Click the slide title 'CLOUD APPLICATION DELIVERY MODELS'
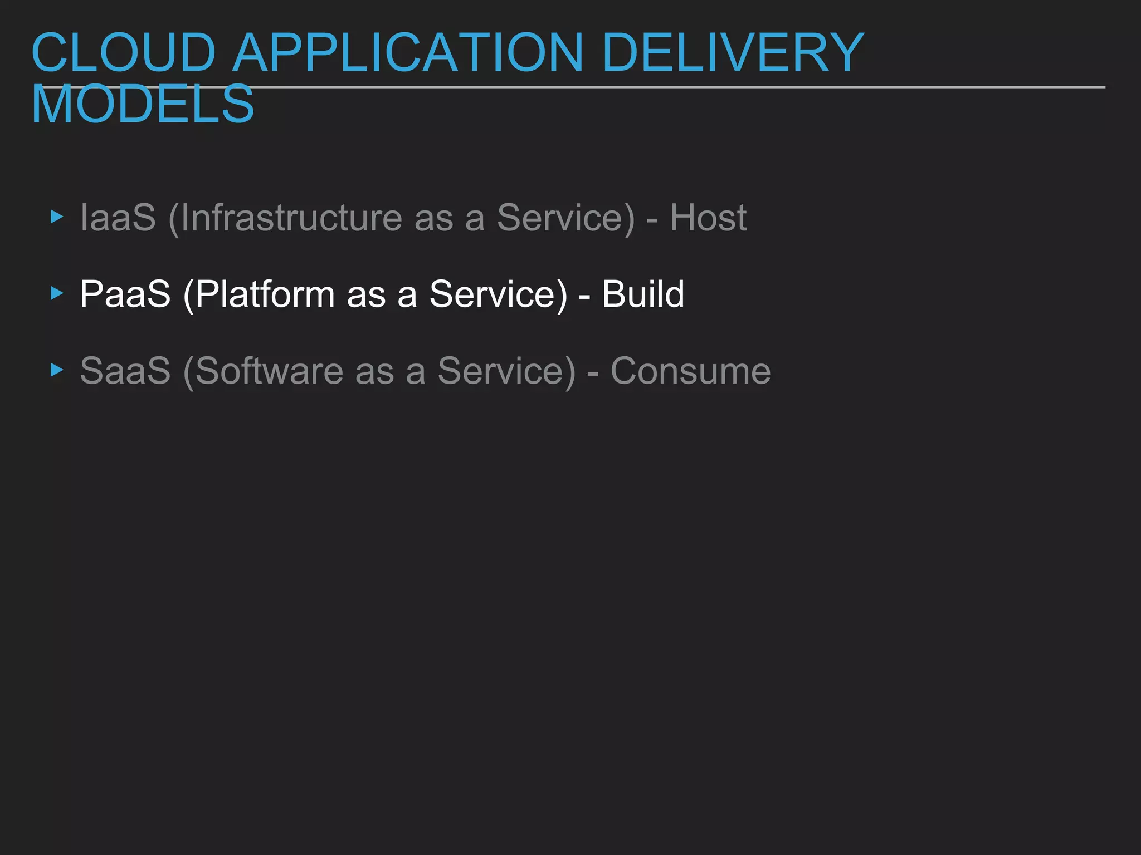The image size is (1141, 855). pyautogui.click(x=448, y=77)
